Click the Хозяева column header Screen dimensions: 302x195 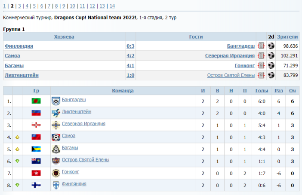click(64, 37)
